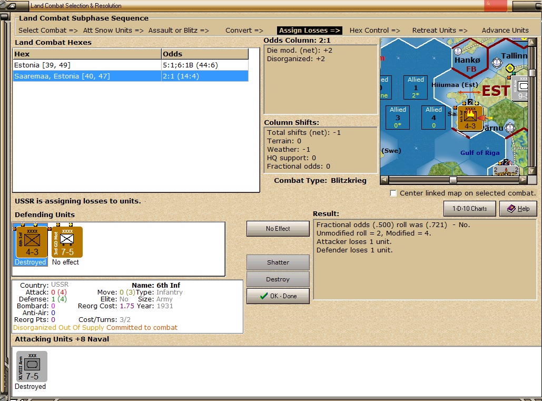Image resolution: width=542 pixels, height=401 pixels.
Task: Select the 3rd GD Mot 7-5 defending unit
Action: pyautogui.click(x=67, y=242)
